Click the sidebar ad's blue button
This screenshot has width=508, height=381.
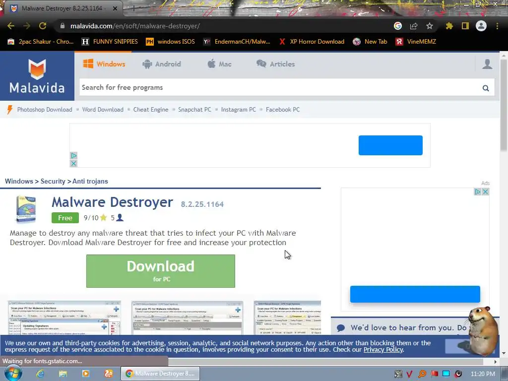(415, 294)
